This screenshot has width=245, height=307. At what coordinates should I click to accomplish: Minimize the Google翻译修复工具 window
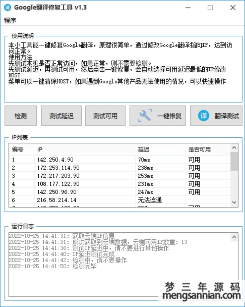pos(188,8)
